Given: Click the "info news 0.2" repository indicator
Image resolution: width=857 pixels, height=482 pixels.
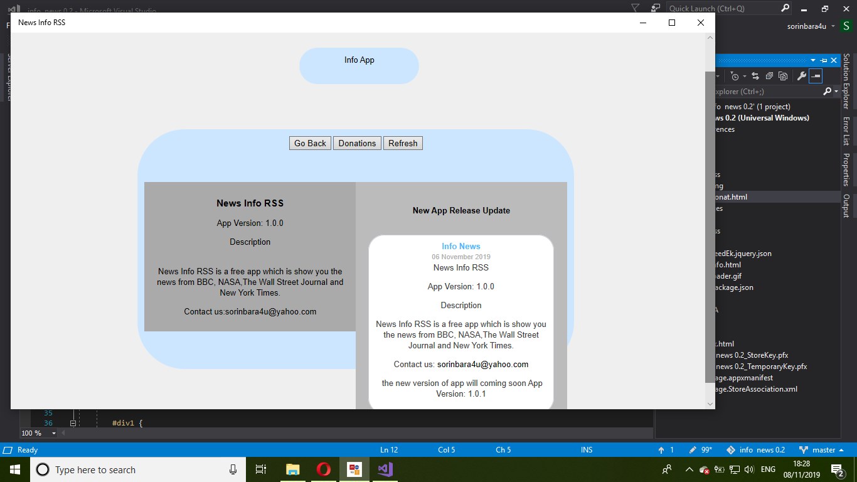Looking at the screenshot, I should (755, 450).
